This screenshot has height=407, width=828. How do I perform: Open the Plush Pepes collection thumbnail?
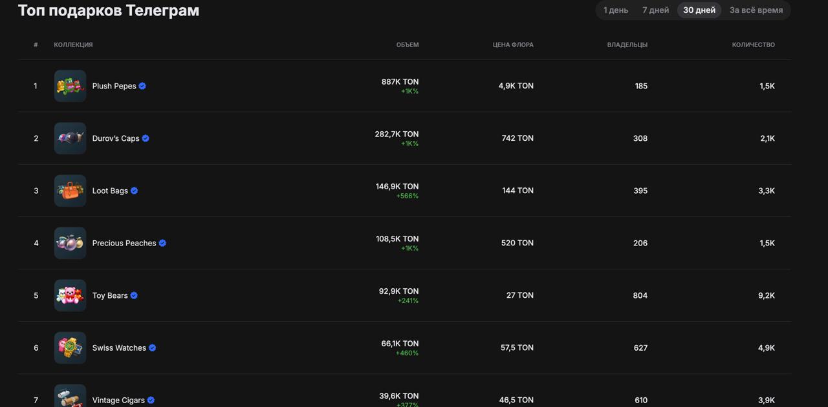(x=70, y=86)
